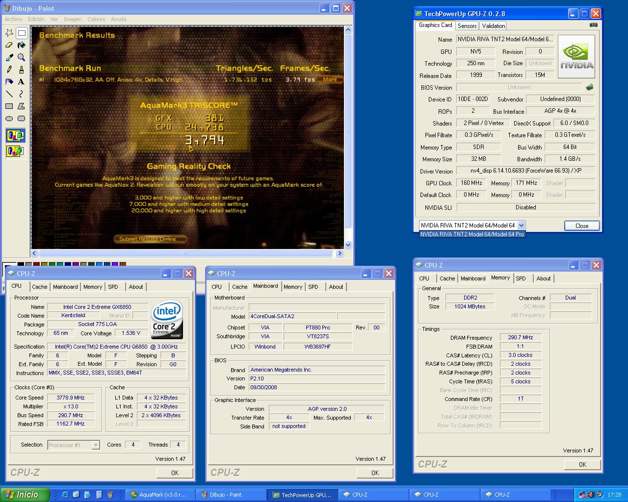This screenshot has width=628, height=502.
Task: Click OK in the CPU-Z mainboard window
Action: click(x=375, y=473)
